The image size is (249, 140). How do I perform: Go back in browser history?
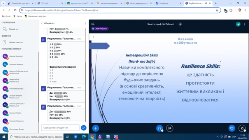click(x=4, y=10)
